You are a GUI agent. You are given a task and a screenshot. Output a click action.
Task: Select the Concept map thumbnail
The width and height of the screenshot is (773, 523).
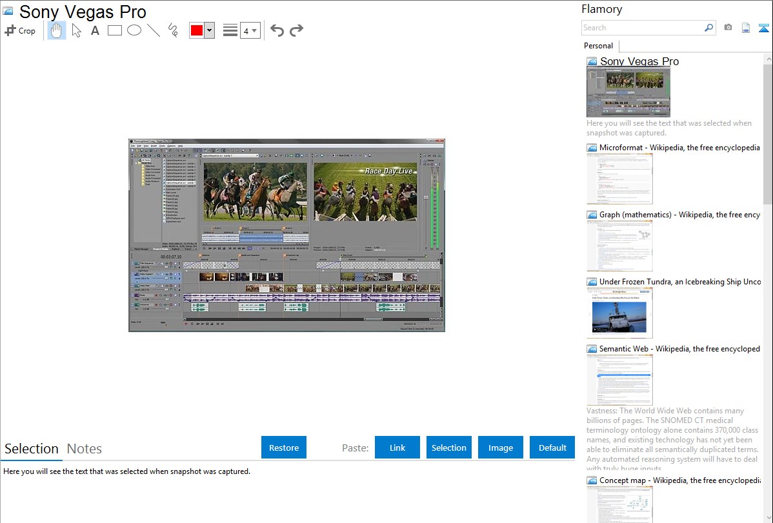619,504
